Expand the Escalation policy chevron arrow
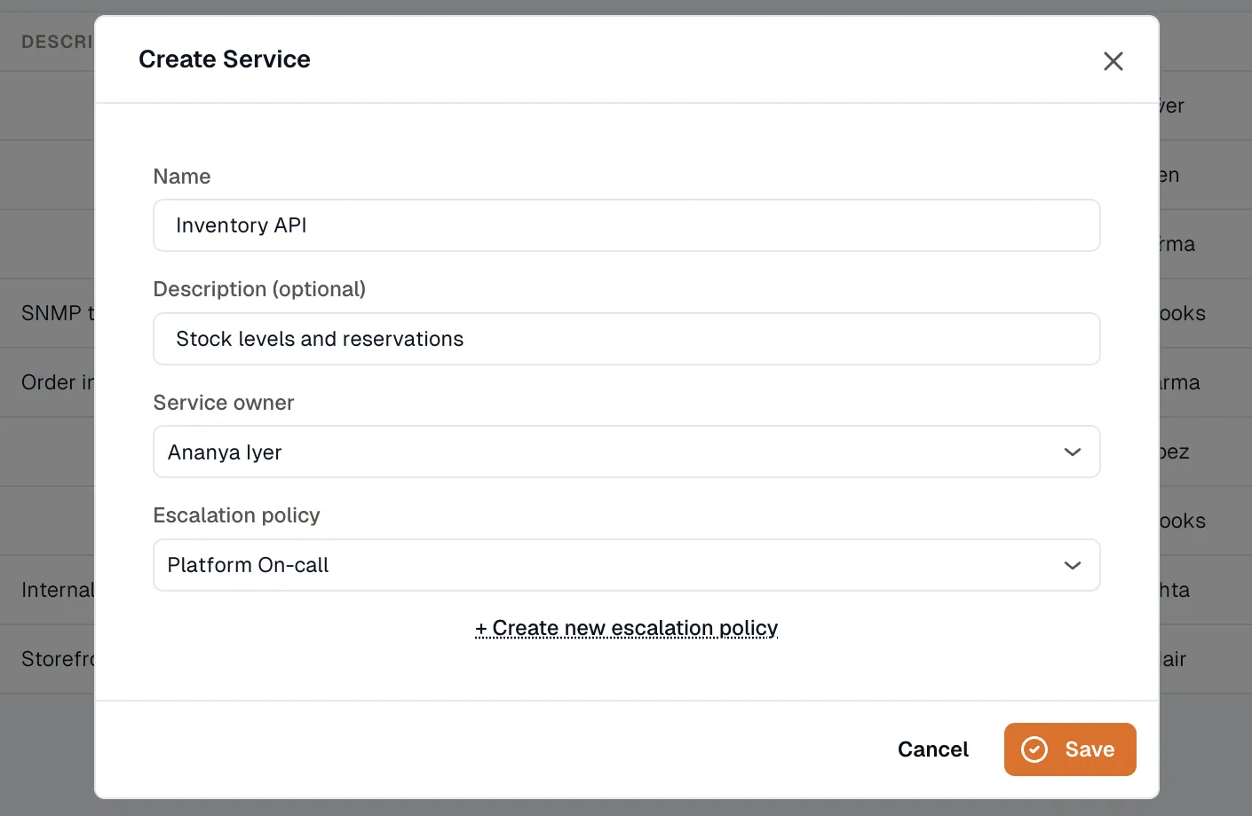The image size is (1252, 816). [x=1072, y=566]
